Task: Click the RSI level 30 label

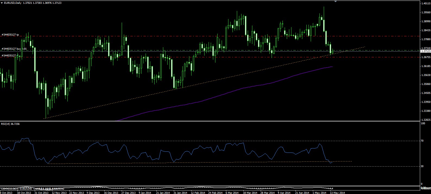Action: click(x=422, y=166)
